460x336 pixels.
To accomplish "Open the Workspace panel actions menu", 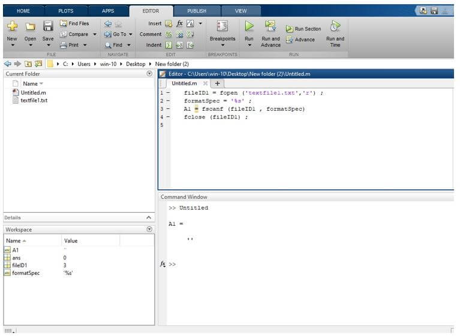I will 149,229.
